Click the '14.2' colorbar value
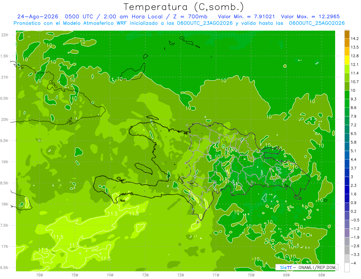This screenshot has width=361, height=279. (355, 39)
